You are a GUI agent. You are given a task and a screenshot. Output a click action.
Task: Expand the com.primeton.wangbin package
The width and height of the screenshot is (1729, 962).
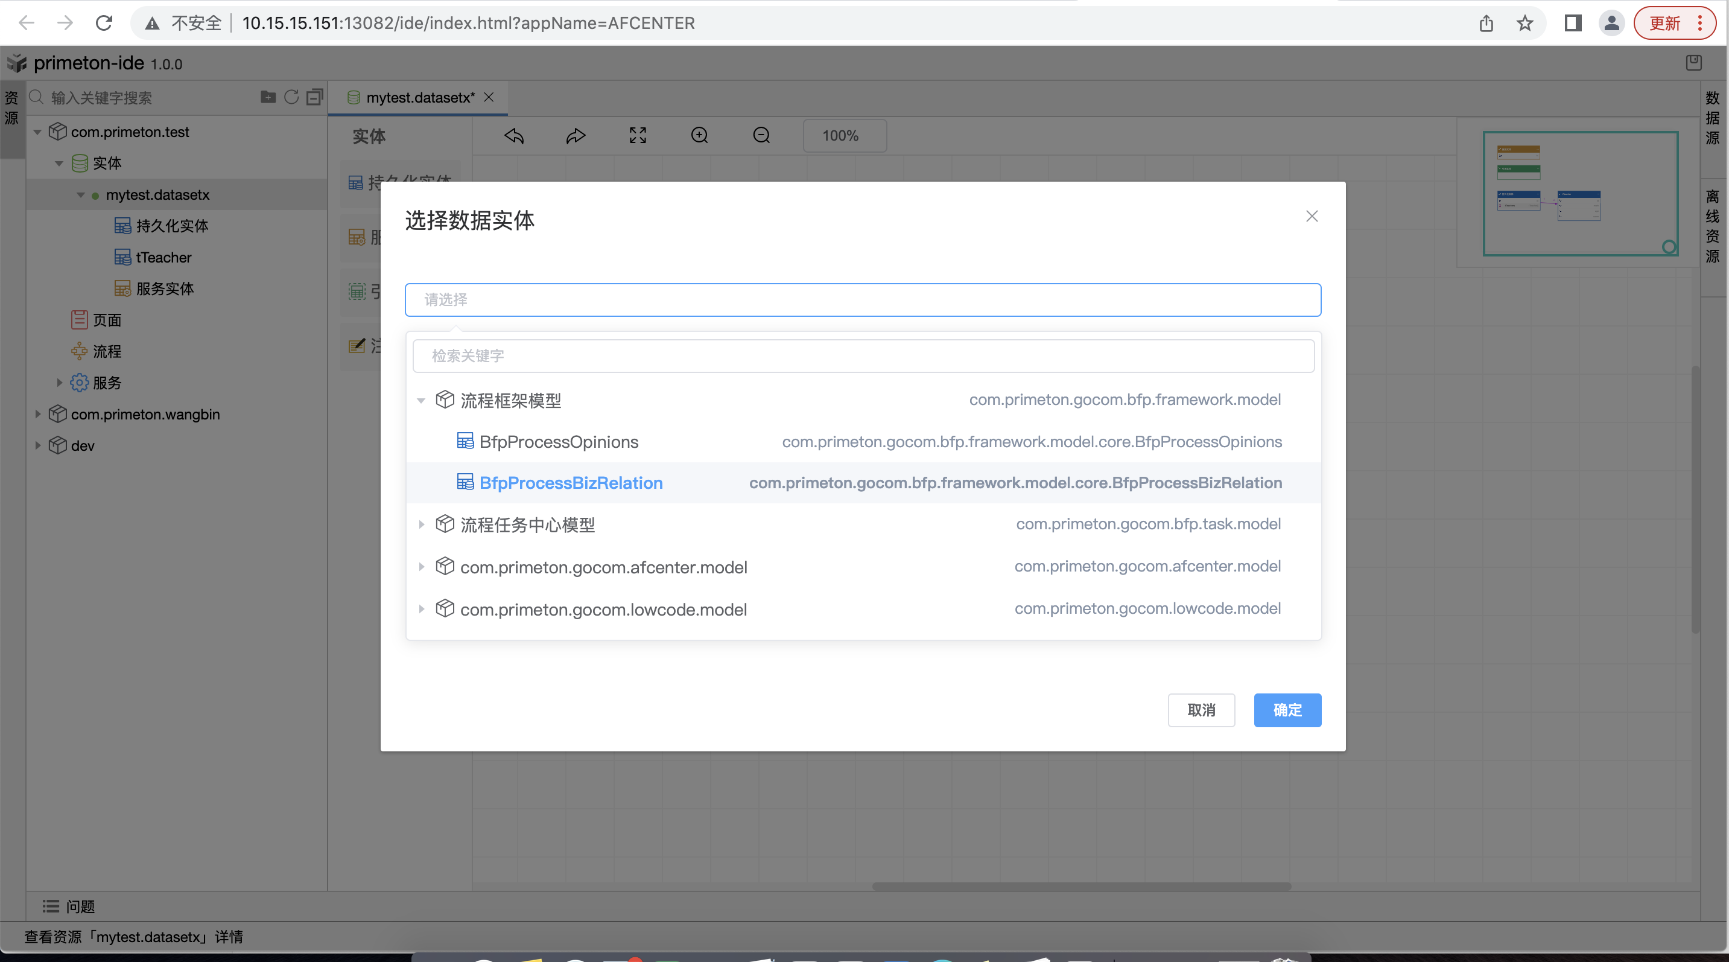click(x=37, y=414)
